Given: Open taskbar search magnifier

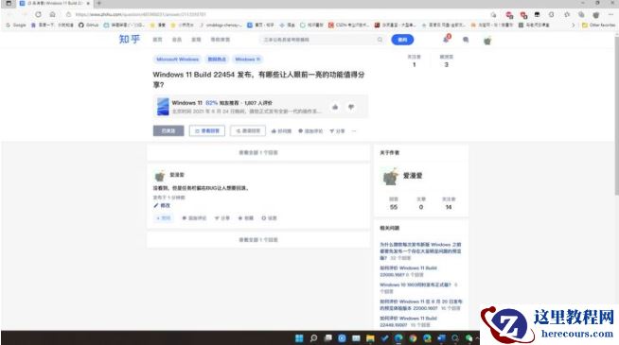Looking at the screenshot, I should pyautogui.click(x=313, y=338).
